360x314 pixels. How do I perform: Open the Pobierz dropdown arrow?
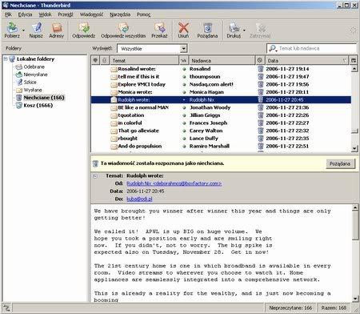point(23,30)
